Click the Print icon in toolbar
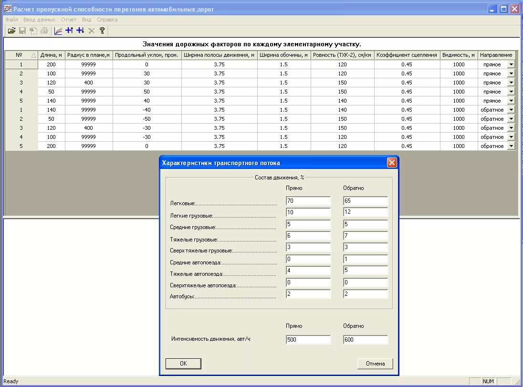 click(44, 31)
